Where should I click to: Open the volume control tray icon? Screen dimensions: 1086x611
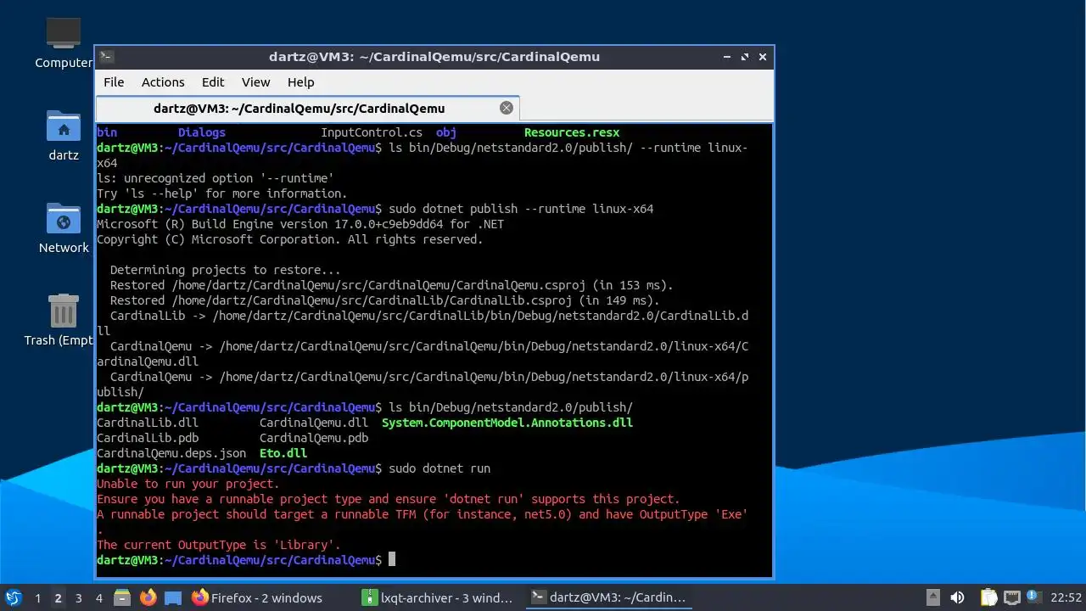[958, 597]
